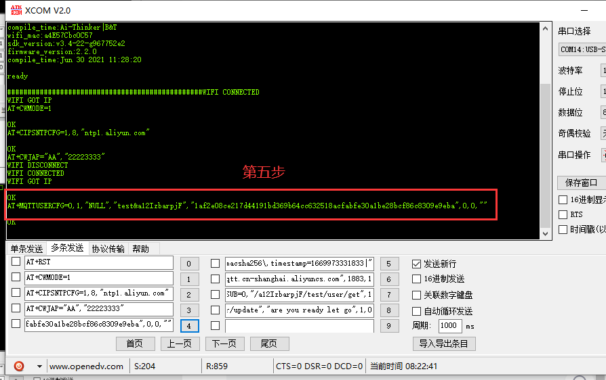This screenshot has height=380, width=606.
Task: Enable the 16进制发送 option
Action: point(416,279)
